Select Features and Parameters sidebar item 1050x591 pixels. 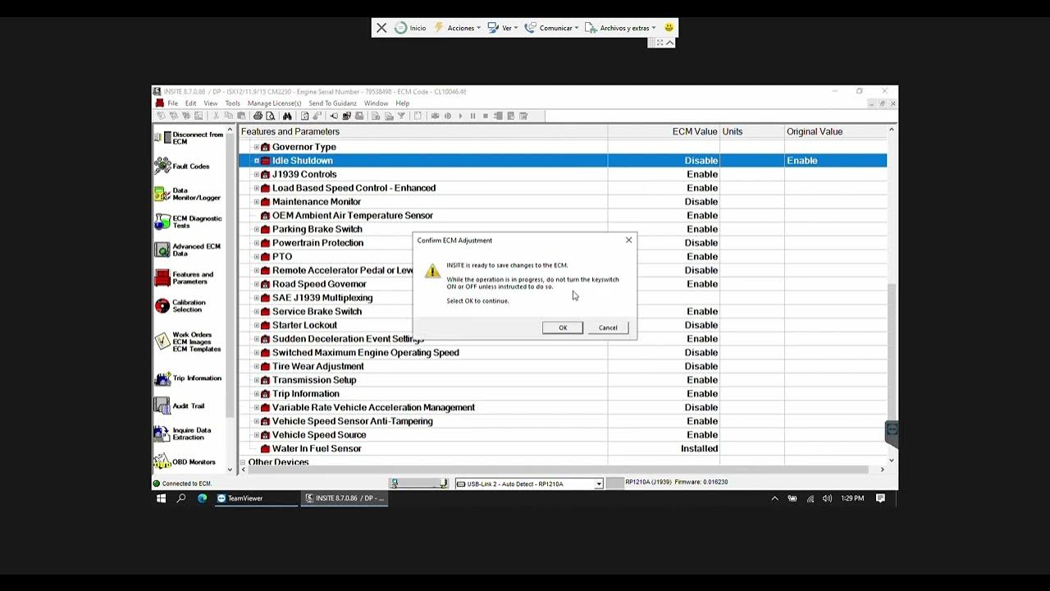coord(185,277)
